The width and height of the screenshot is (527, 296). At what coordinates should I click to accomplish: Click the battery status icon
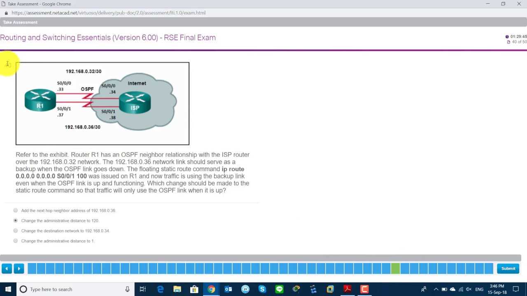point(444,289)
